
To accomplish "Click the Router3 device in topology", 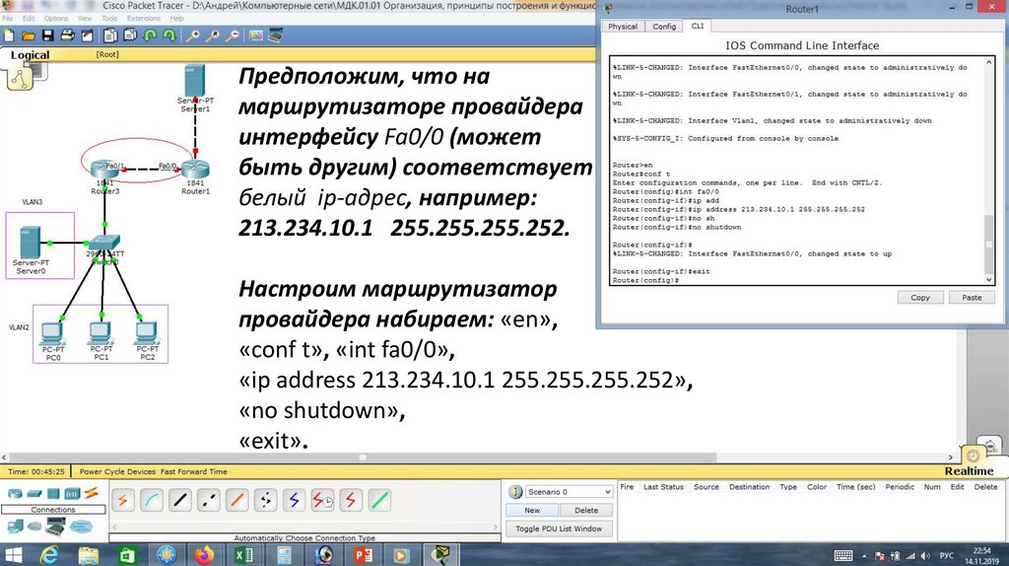I will click(x=103, y=170).
